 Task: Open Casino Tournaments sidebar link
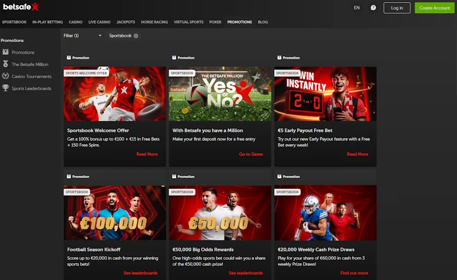(31, 77)
